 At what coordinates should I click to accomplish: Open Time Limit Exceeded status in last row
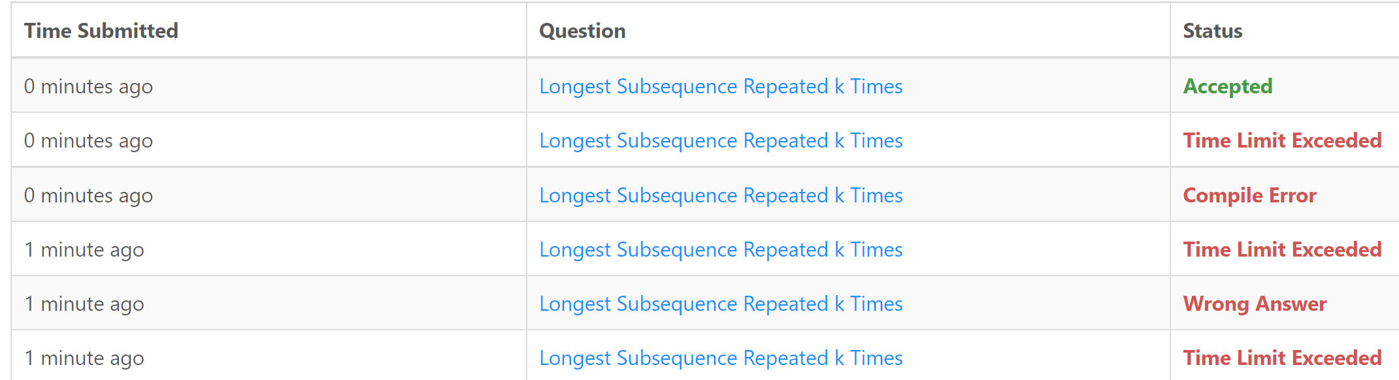click(x=1282, y=358)
